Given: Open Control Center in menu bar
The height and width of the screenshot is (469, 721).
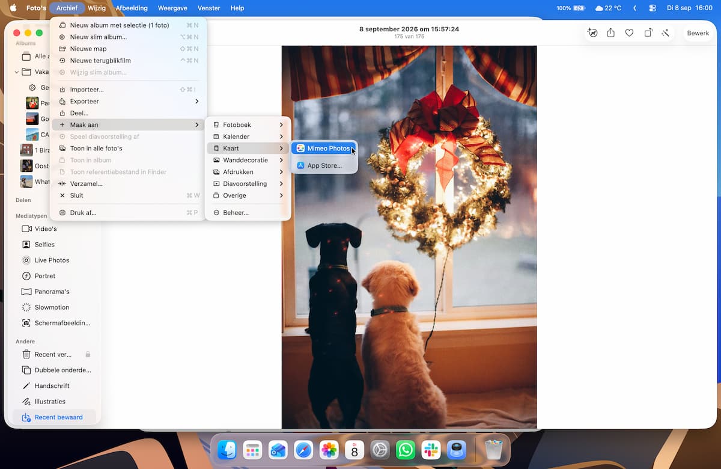Looking at the screenshot, I should click(653, 8).
